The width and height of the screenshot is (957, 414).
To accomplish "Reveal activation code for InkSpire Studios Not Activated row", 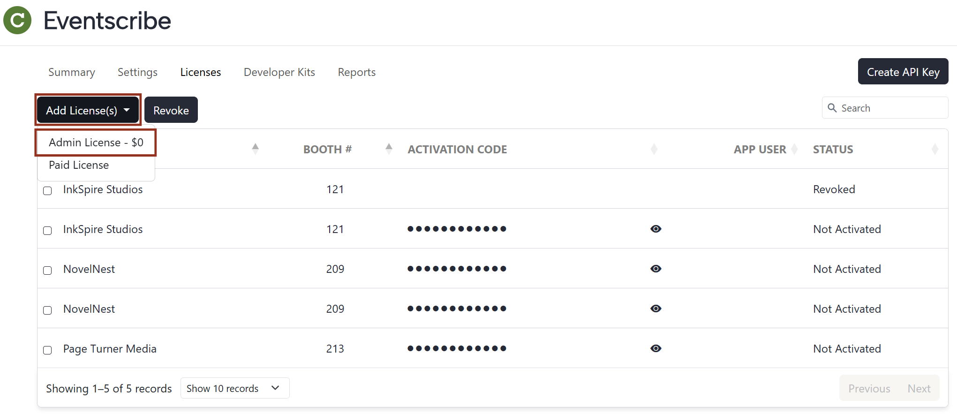I will [656, 229].
